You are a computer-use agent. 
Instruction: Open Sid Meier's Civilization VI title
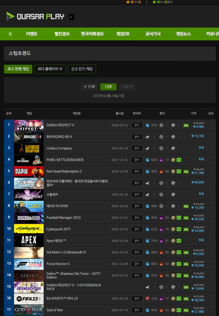coord(66,252)
